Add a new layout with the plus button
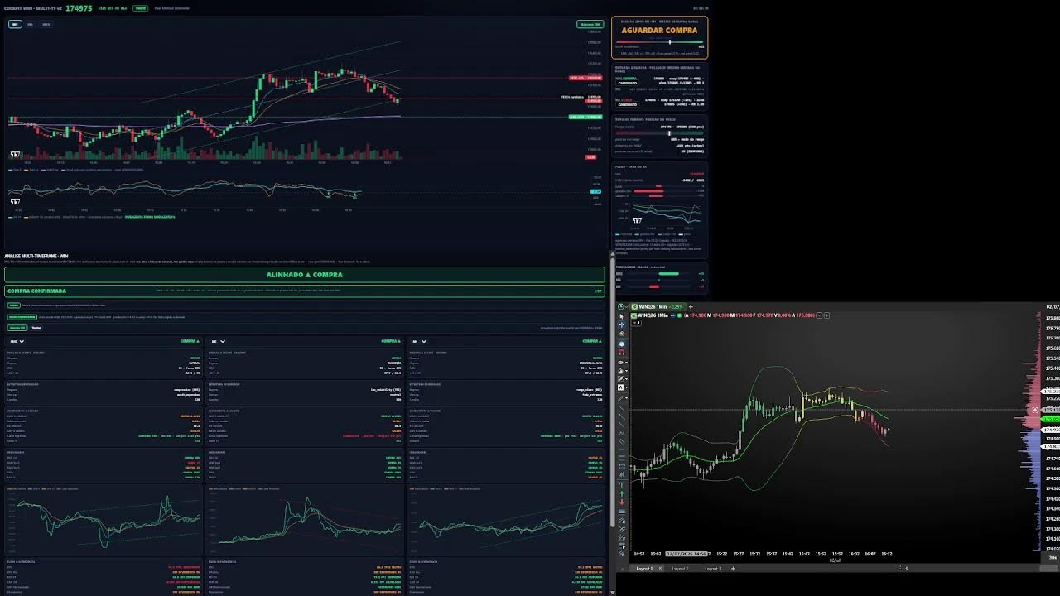The width and height of the screenshot is (1060, 596). point(733,569)
